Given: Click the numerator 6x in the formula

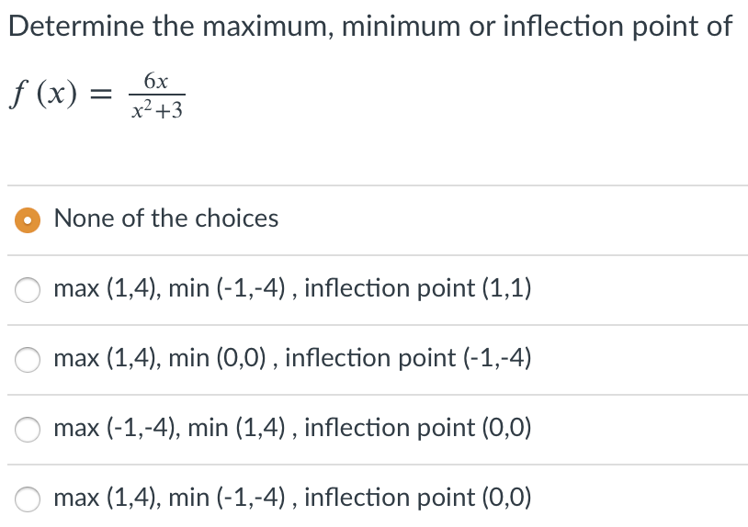Looking at the screenshot, I should click(156, 81).
